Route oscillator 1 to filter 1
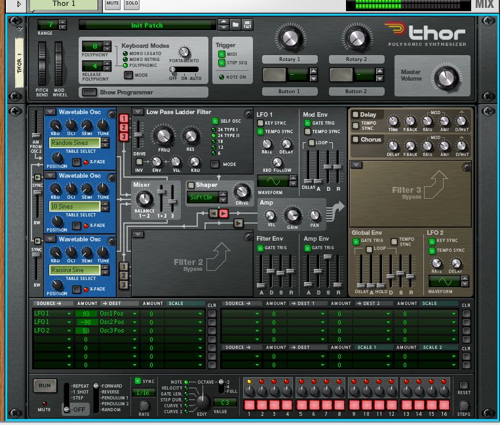Image resolution: width=500 pixels, height=425 pixels. click(x=124, y=118)
